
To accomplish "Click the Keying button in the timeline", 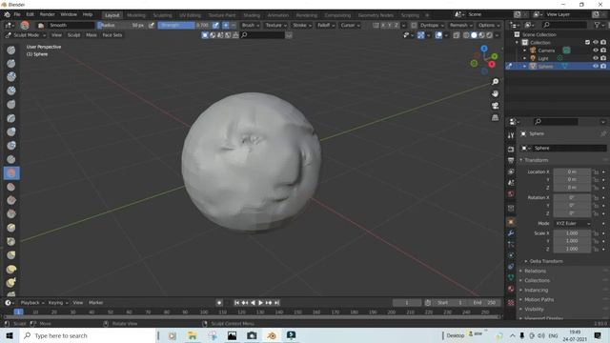I will (57, 303).
